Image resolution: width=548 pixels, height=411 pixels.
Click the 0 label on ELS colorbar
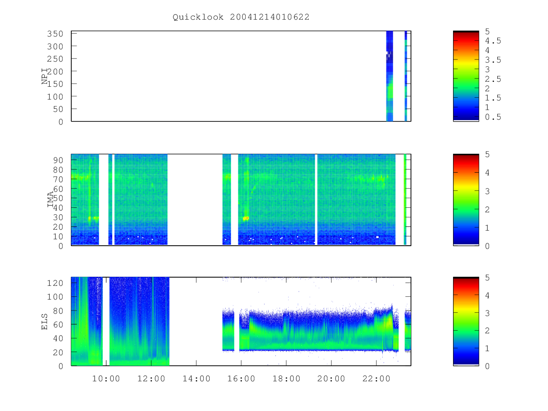point(487,366)
